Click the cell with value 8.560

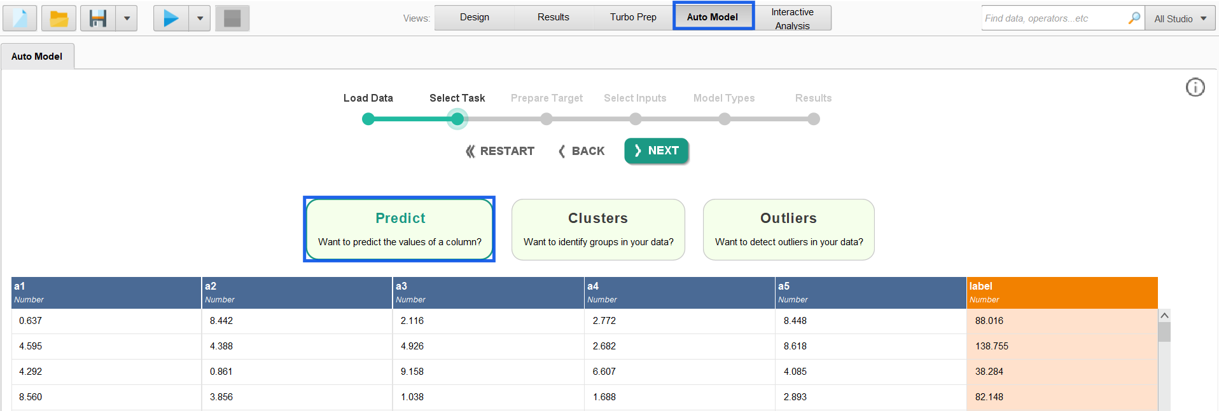pos(106,397)
